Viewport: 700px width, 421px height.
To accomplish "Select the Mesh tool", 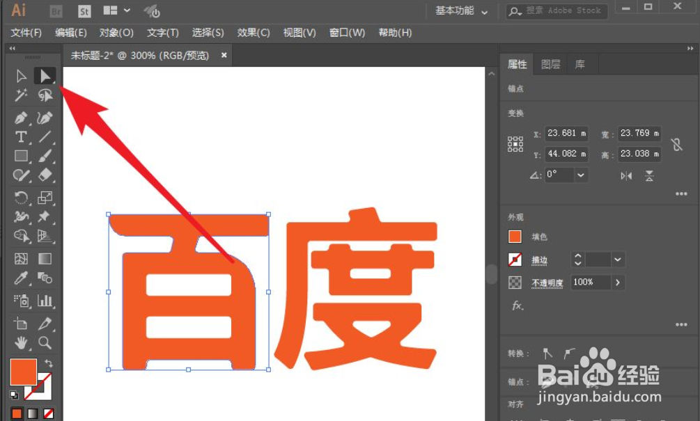I will 21,259.
